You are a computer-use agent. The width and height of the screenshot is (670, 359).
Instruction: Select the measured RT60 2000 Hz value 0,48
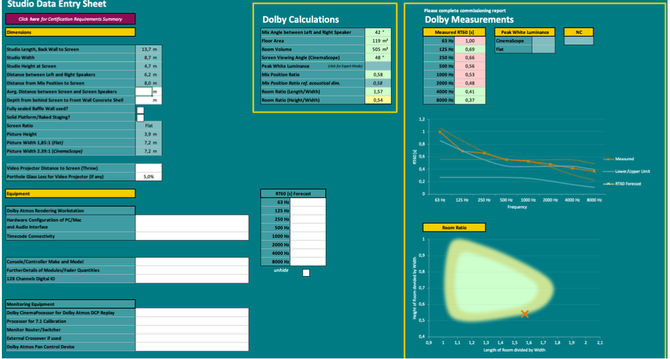pos(470,84)
